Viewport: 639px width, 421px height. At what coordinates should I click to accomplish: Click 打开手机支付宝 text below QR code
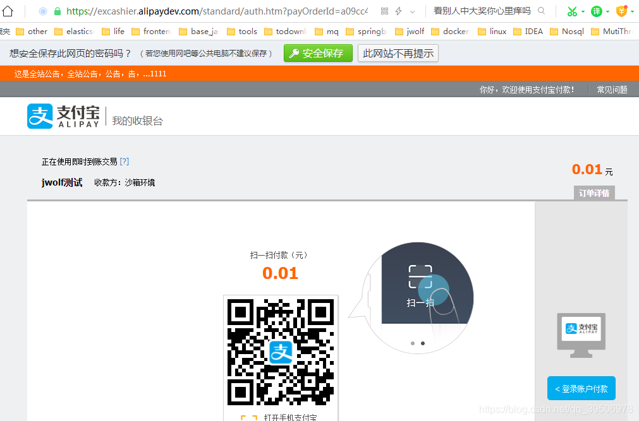coord(290,417)
